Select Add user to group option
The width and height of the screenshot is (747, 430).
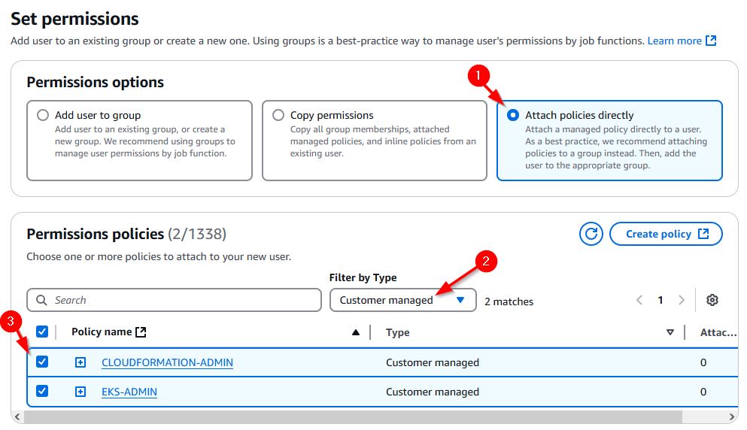(x=43, y=115)
